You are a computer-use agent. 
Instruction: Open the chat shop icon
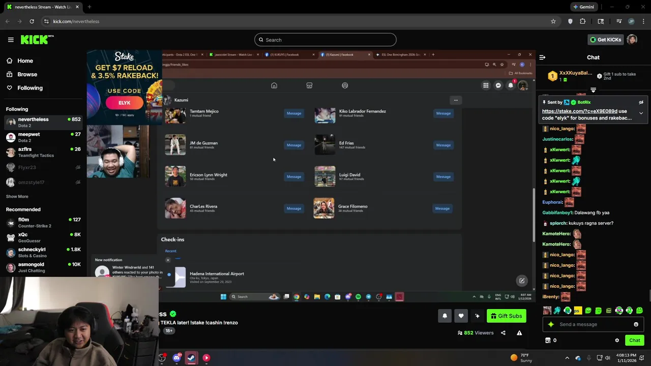pyautogui.click(x=548, y=340)
